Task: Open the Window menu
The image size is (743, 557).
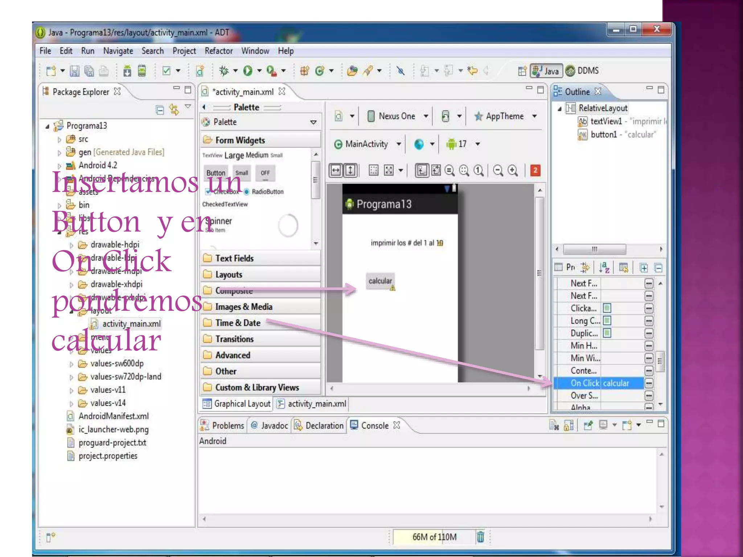Action: [255, 51]
